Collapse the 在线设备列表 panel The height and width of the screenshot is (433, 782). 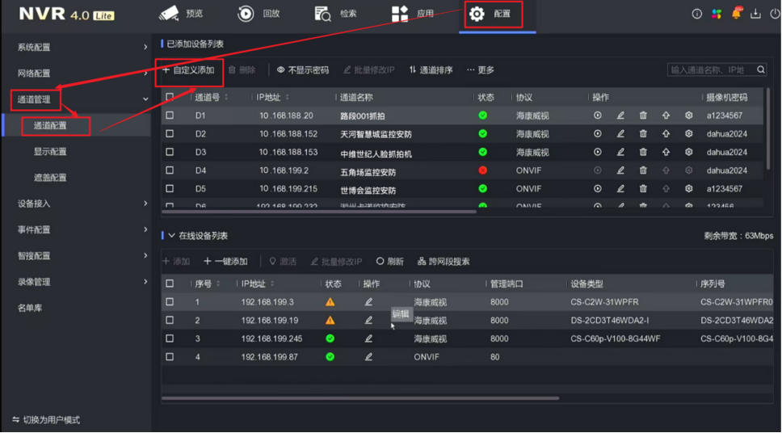click(171, 236)
